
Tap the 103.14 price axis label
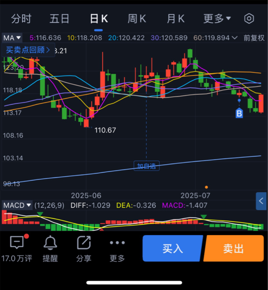(13, 158)
